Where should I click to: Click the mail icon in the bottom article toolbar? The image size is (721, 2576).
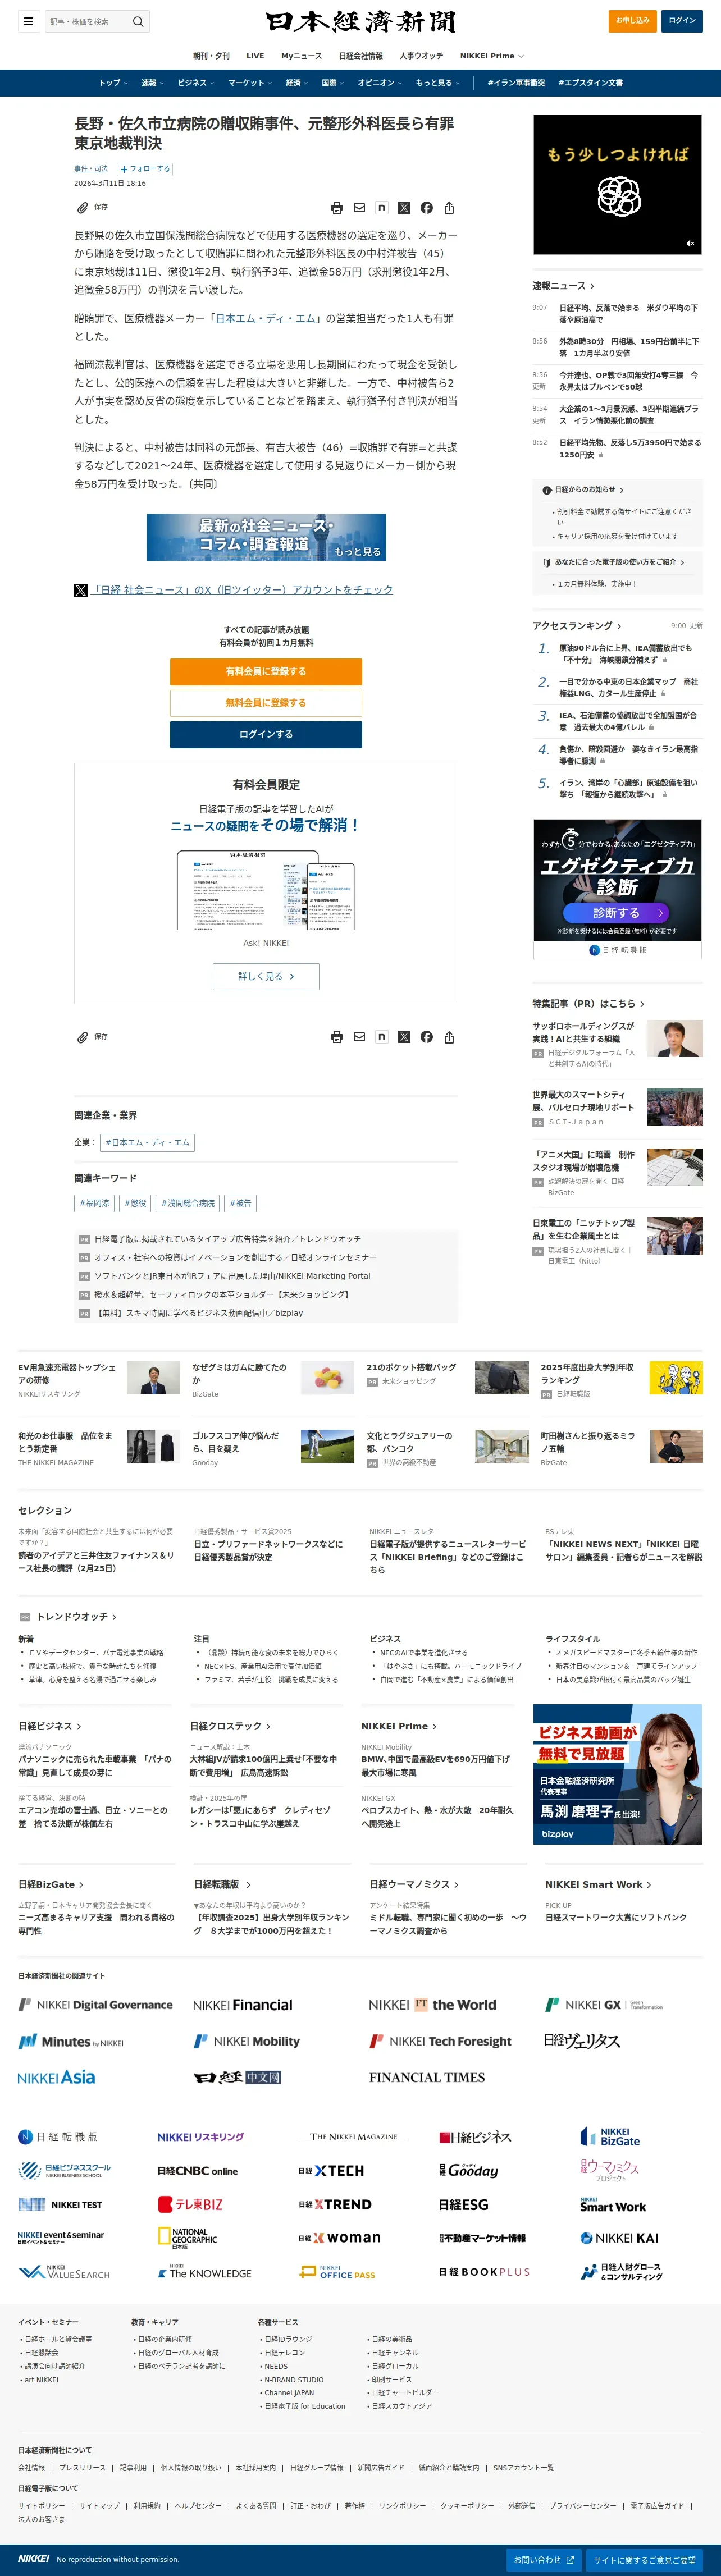click(359, 1037)
